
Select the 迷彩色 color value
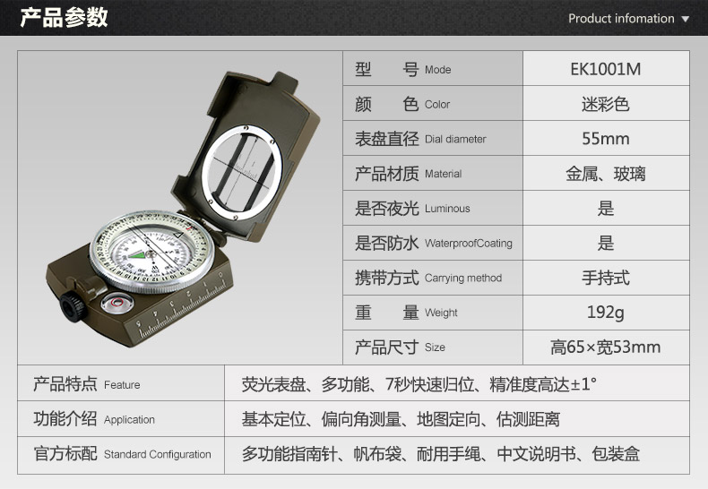[x=606, y=104]
